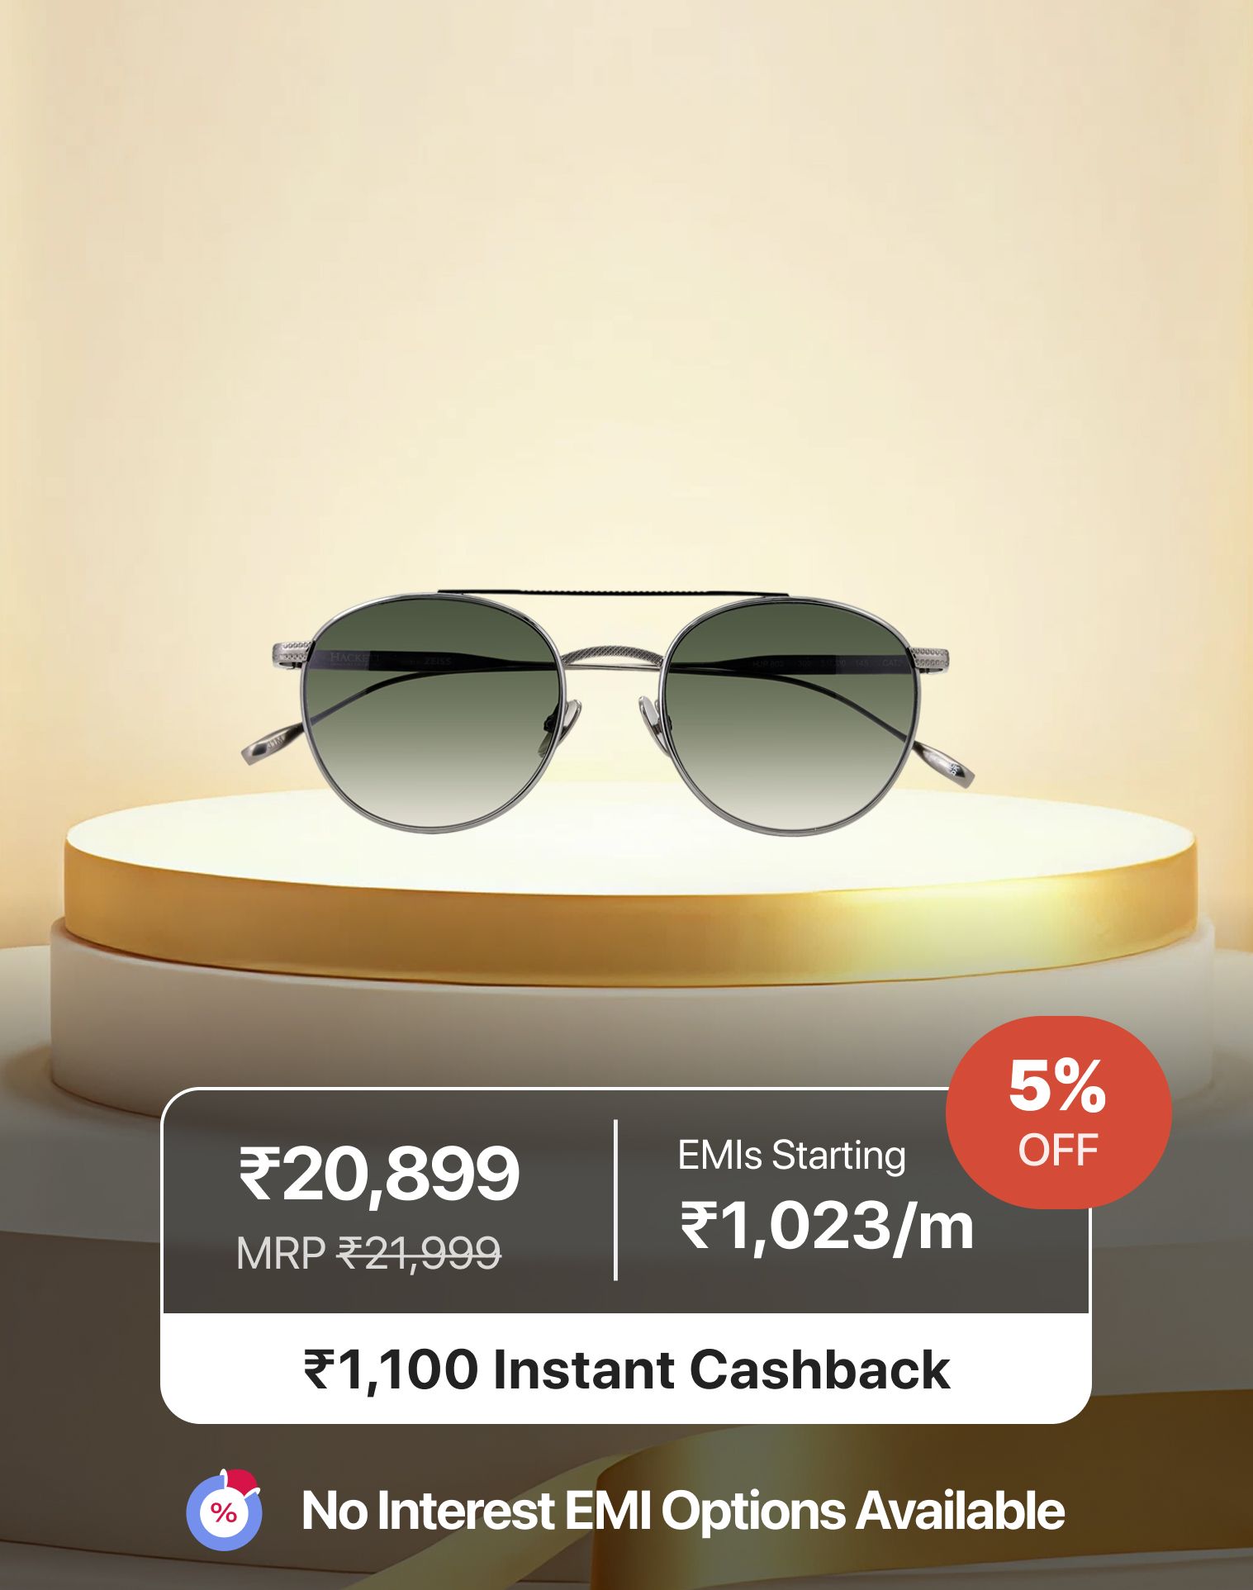
Task: Click the OFF text in red badge
Action: coord(1058,1150)
